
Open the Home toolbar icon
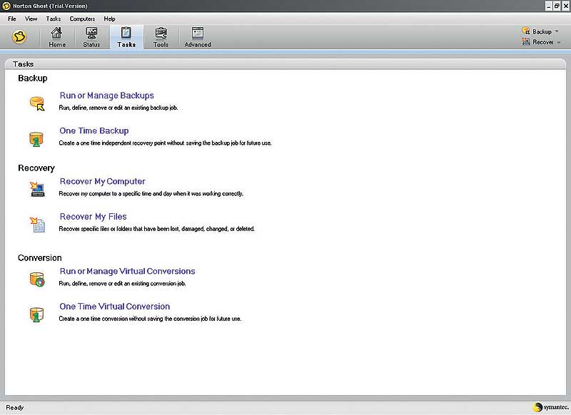point(56,33)
